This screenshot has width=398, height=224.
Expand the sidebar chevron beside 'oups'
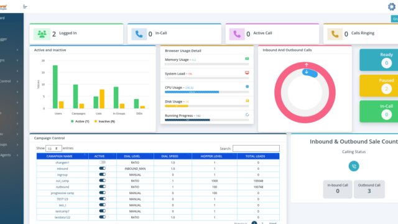17,144
